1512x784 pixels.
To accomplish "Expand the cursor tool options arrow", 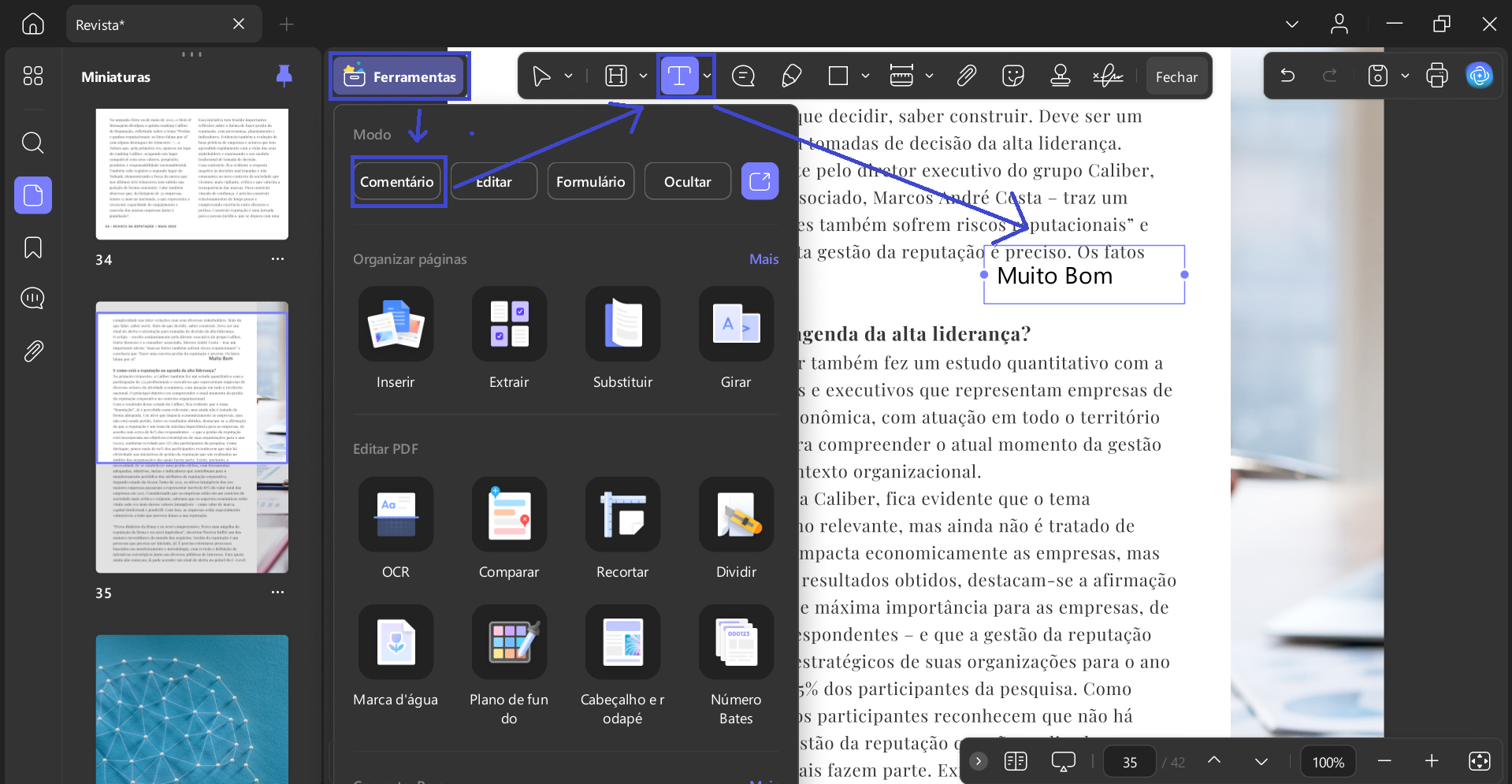I will click(x=568, y=76).
